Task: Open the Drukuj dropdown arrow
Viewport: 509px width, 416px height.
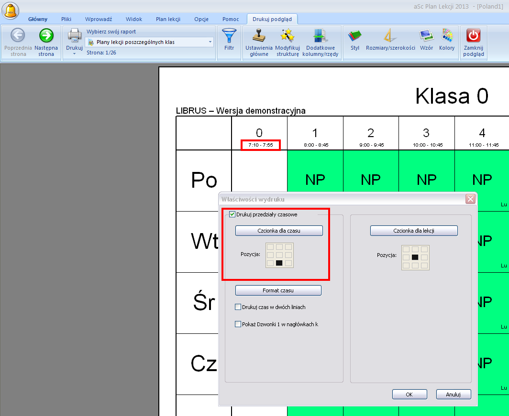Action: click(74, 53)
